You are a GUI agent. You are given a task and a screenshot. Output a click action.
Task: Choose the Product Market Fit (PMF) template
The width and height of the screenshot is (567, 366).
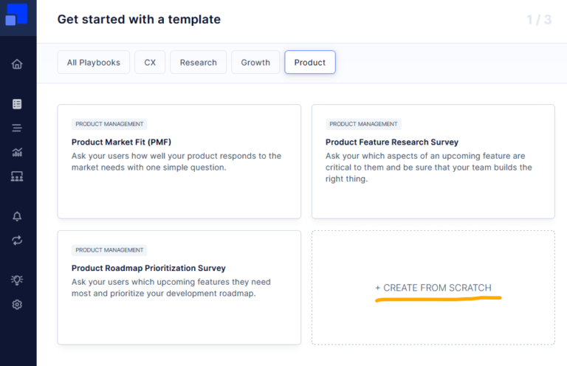(179, 161)
